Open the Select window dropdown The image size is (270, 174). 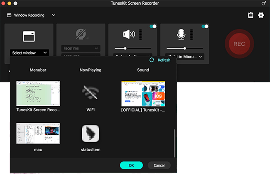[x=29, y=52]
